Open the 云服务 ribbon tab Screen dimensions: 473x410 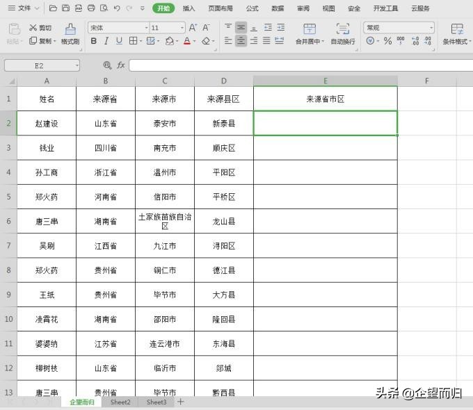pyautogui.click(x=420, y=8)
